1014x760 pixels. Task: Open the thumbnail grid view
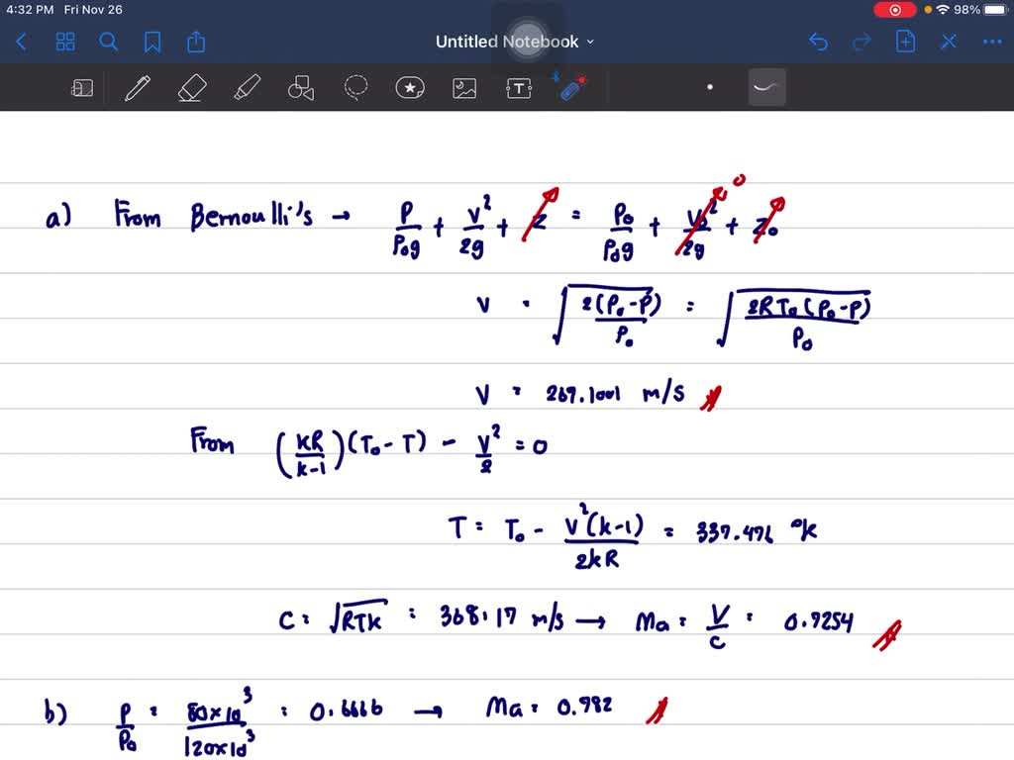[x=65, y=42]
